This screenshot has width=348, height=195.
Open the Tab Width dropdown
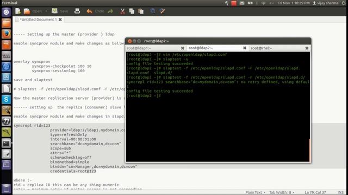click(282, 192)
